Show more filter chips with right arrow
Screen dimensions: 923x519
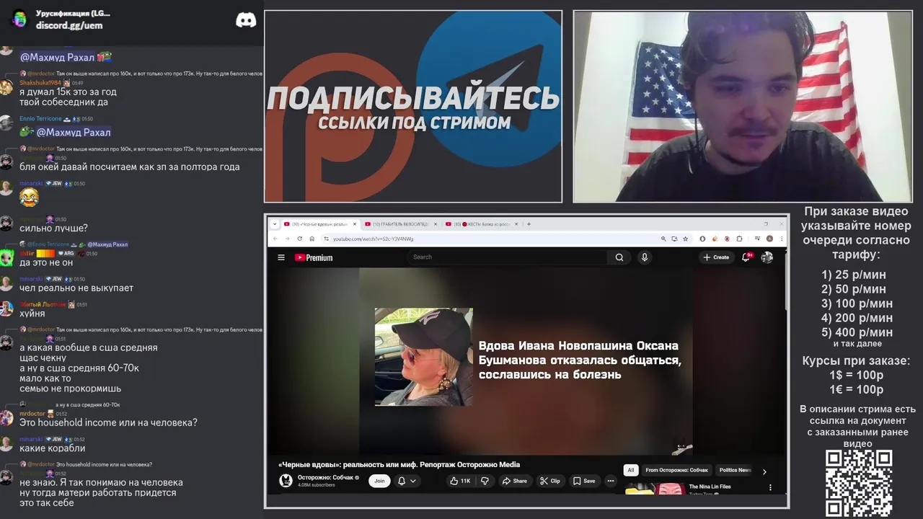click(764, 471)
